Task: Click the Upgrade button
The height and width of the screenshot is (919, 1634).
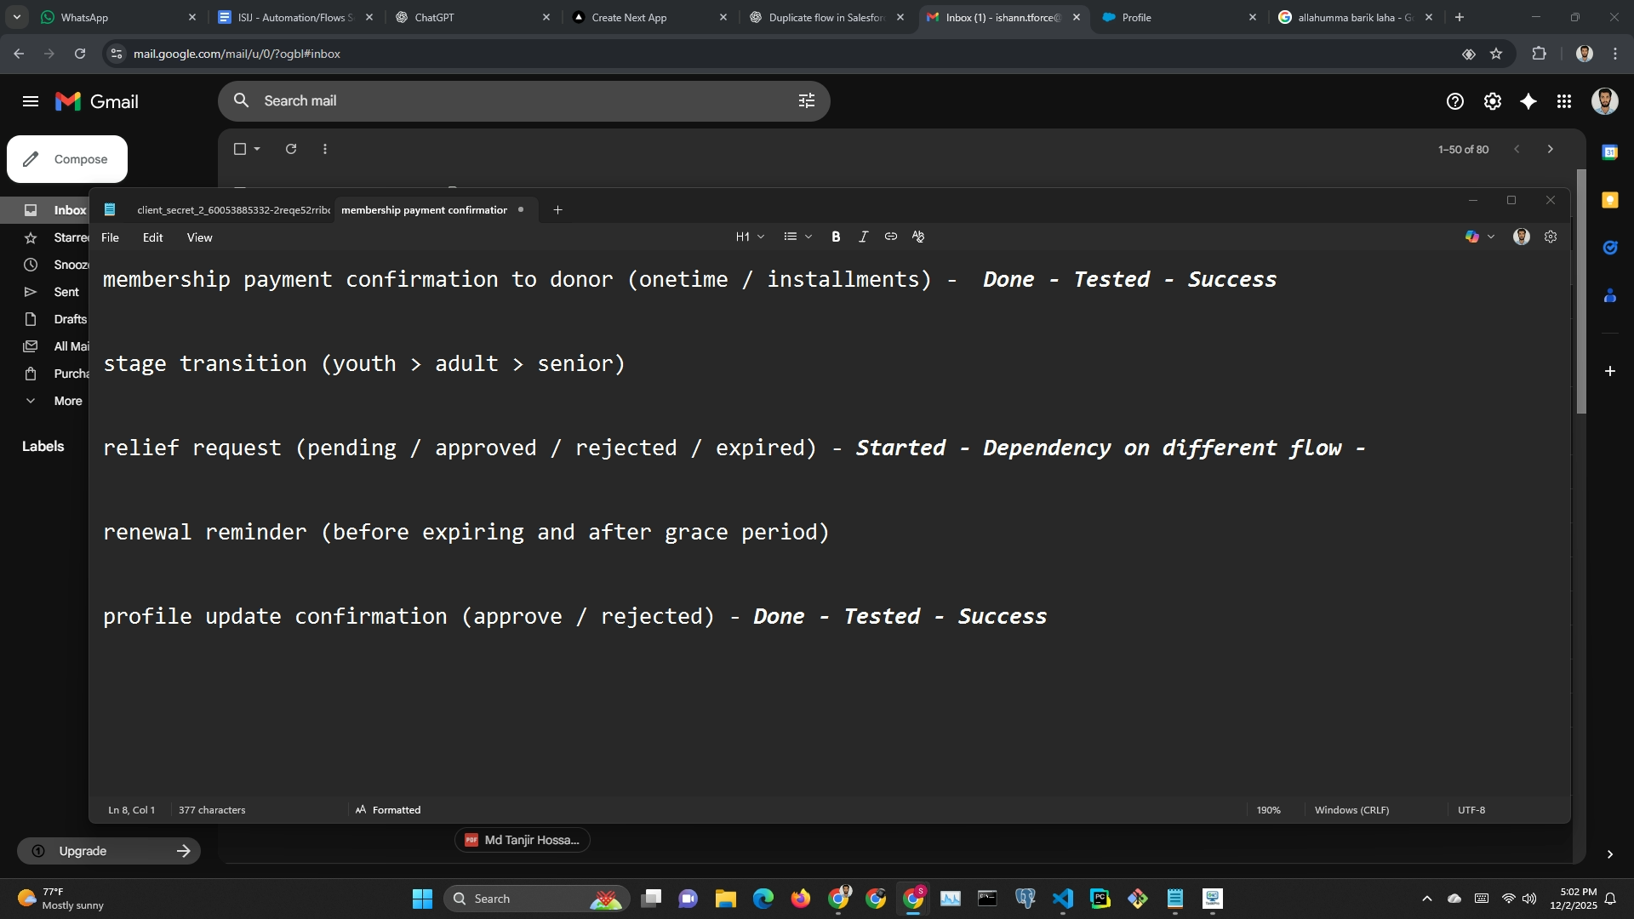Action: coord(109,851)
